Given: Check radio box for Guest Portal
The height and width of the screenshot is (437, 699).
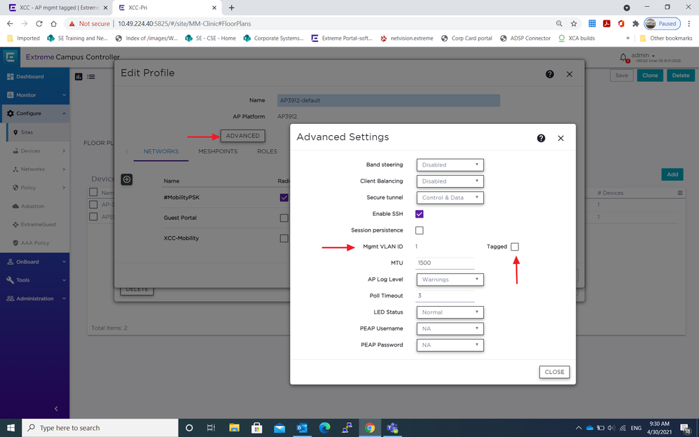Looking at the screenshot, I should pyautogui.click(x=284, y=218).
